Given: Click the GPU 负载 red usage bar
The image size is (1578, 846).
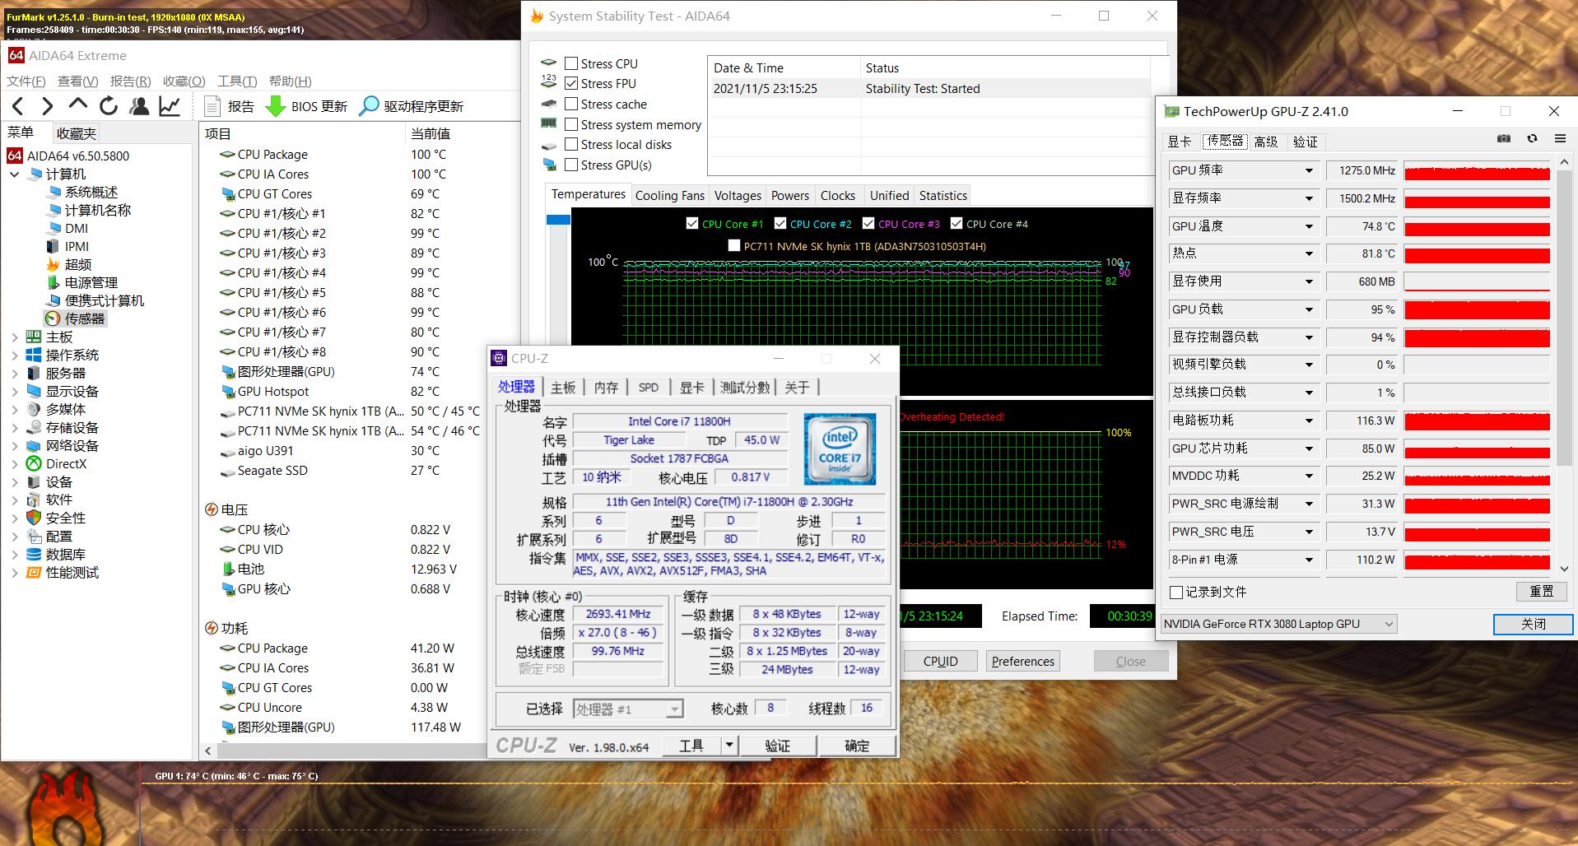Looking at the screenshot, I should [x=1477, y=309].
